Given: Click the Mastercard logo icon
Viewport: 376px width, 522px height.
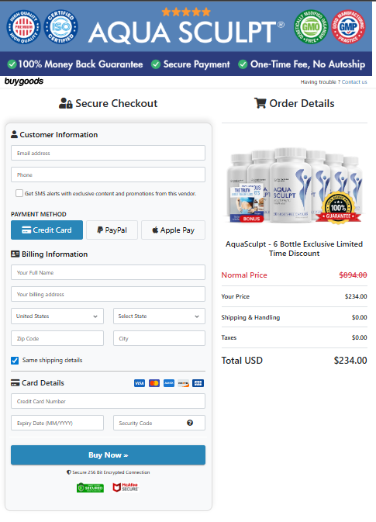Looking at the screenshot, I should pos(154,383).
